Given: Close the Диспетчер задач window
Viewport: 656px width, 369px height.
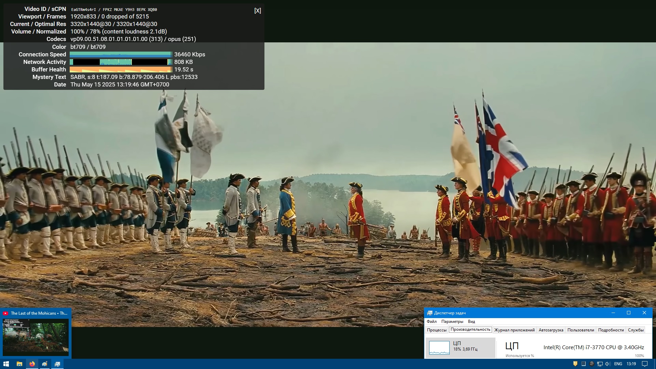Looking at the screenshot, I should 644,313.
